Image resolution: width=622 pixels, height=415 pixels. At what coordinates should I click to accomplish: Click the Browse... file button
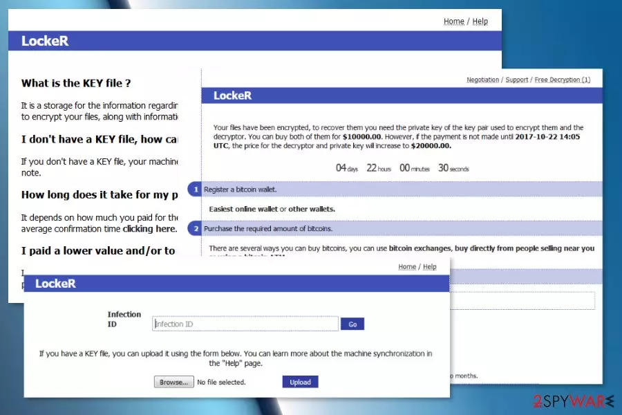[173, 382]
